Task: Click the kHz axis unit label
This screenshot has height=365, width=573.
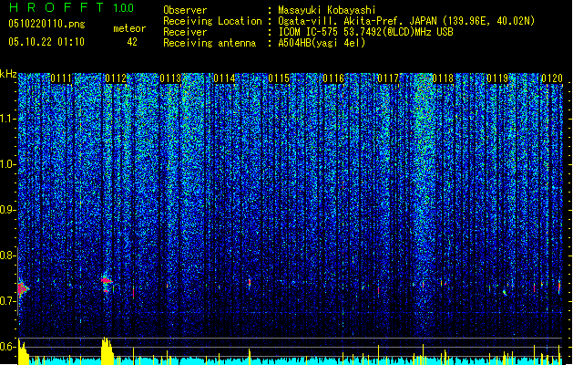Action: pyautogui.click(x=8, y=74)
